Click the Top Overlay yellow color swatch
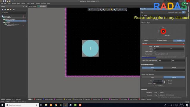The width and height of the screenshot is (190, 107). (x=64, y=99)
